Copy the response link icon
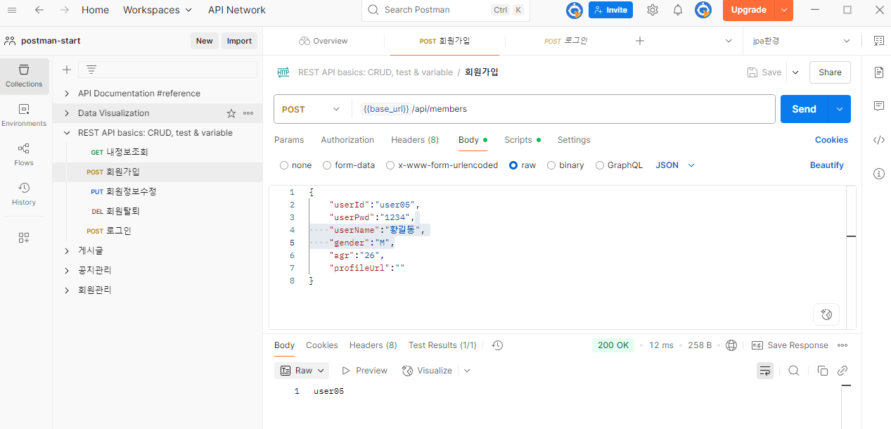891x429 pixels. 842,371
